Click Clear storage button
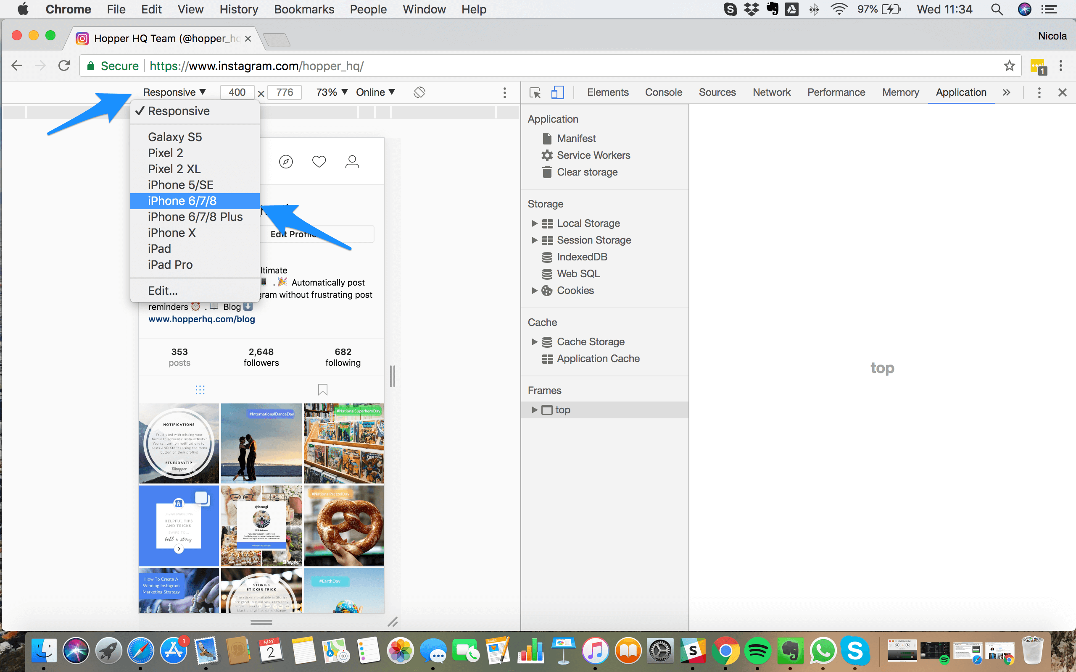Screen dimensions: 1076x672 coord(586,171)
